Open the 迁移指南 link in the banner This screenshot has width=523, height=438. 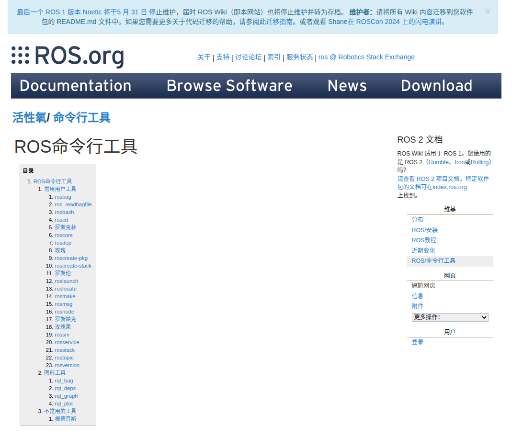click(x=279, y=22)
